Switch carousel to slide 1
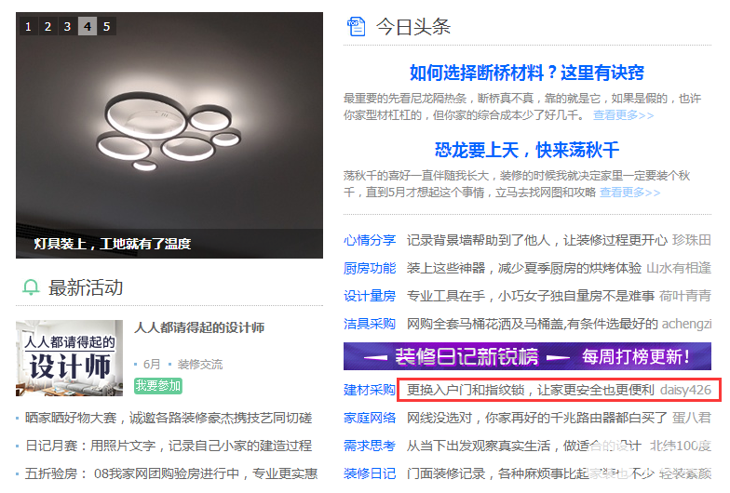The height and width of the screenshot is (493, 730). (x=28, y=26)
